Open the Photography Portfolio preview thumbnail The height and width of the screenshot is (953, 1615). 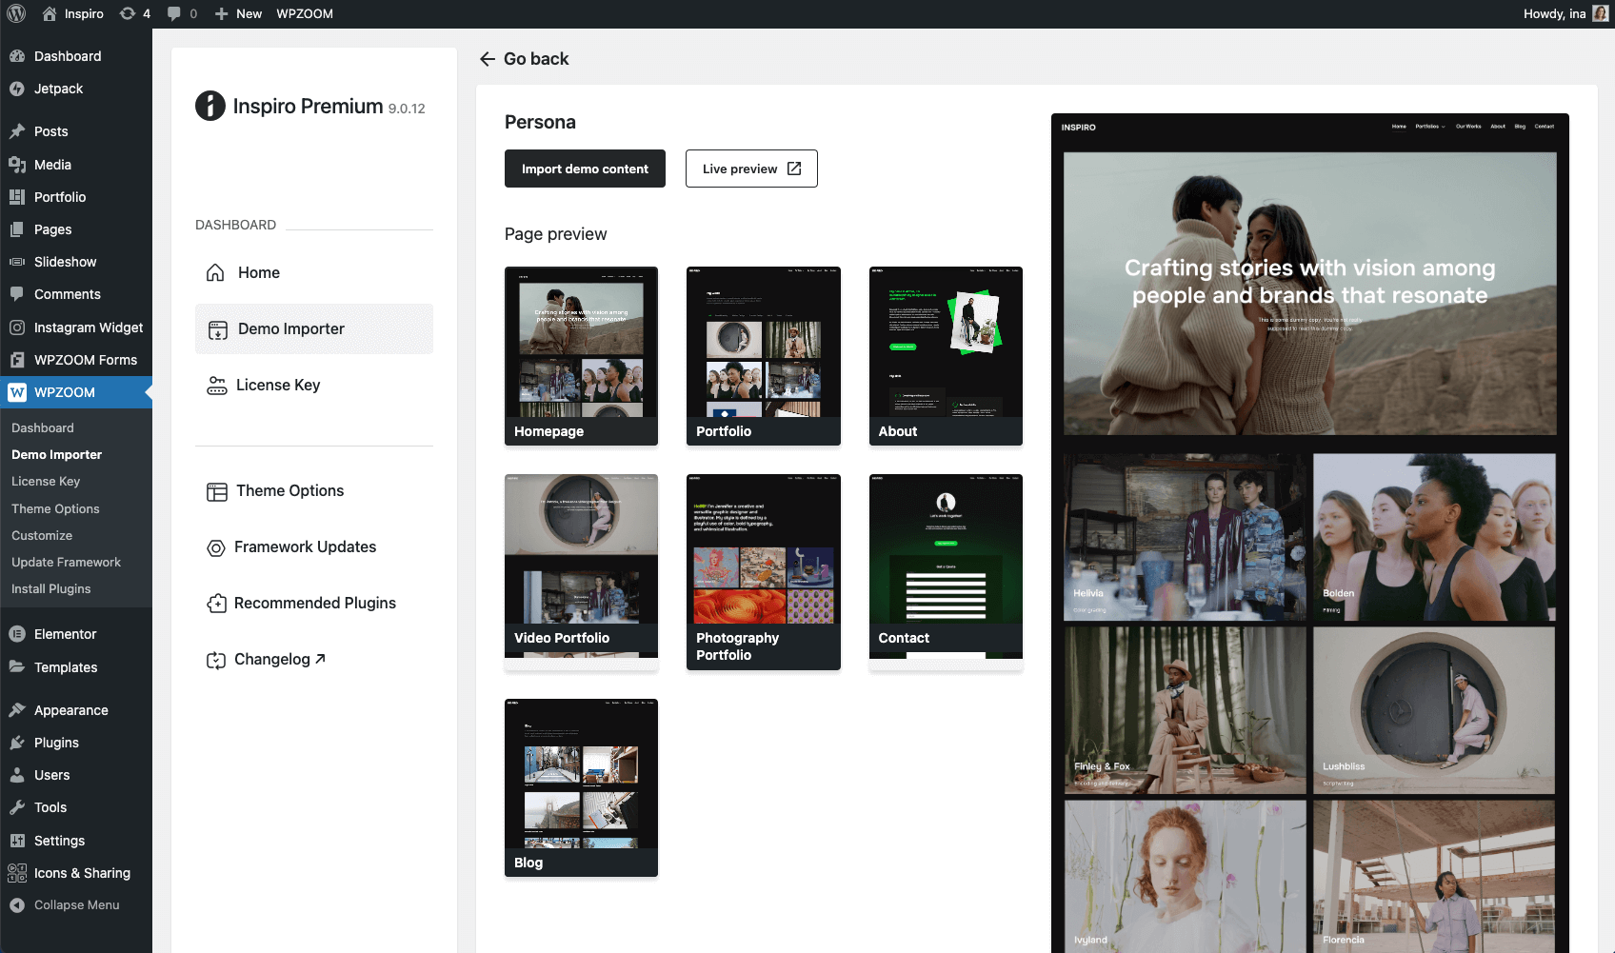tap(763, 571)
